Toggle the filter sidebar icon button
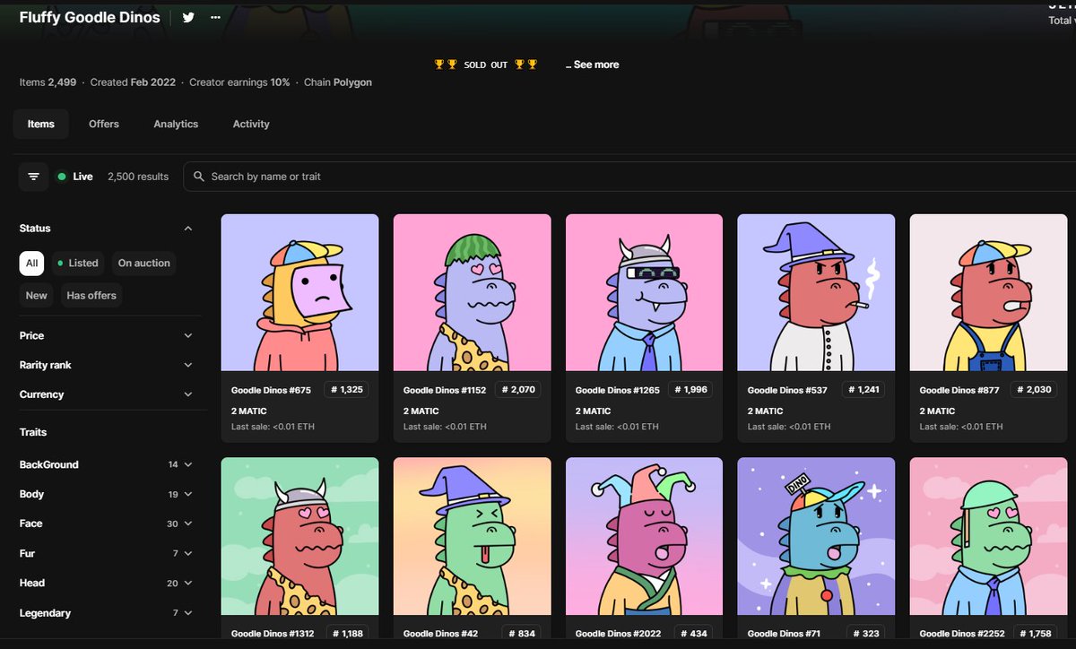 click(x=34, y=177)
